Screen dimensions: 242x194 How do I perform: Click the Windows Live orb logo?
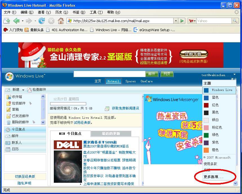pyautogui.click(x=9, y=76)
